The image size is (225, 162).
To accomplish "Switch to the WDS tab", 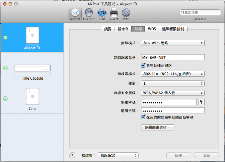I will click(152, 29).
